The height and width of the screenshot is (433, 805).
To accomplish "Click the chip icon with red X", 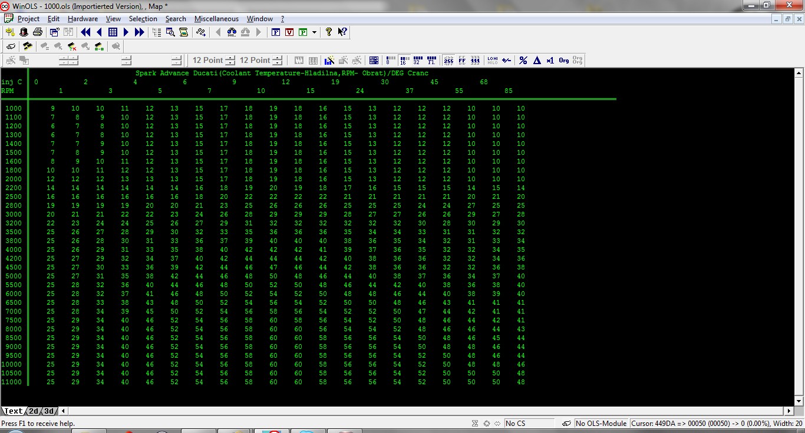I will point(72,46).
